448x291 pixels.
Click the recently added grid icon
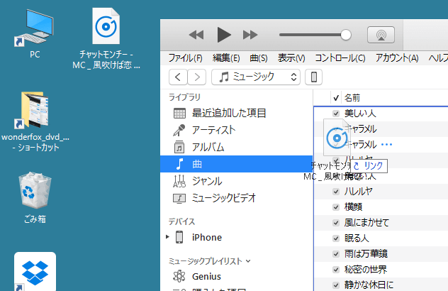[179, 114]
